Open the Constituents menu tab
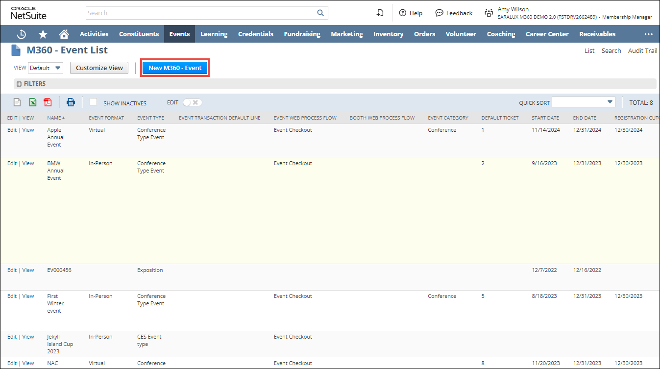This screenshot has height=369, width=660. [139, 34]
